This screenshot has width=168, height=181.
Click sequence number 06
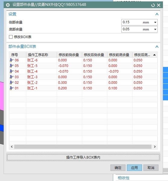pos(17,60)
